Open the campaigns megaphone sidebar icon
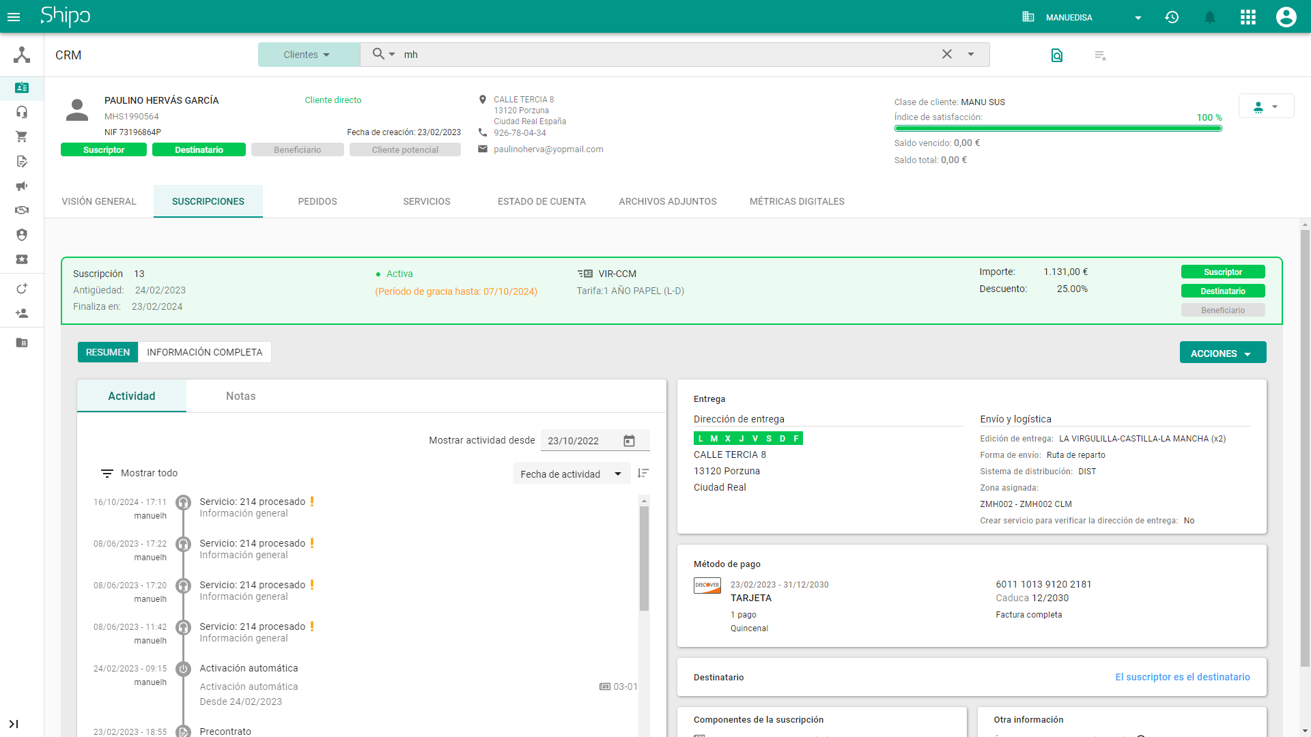 click(22, 186)
